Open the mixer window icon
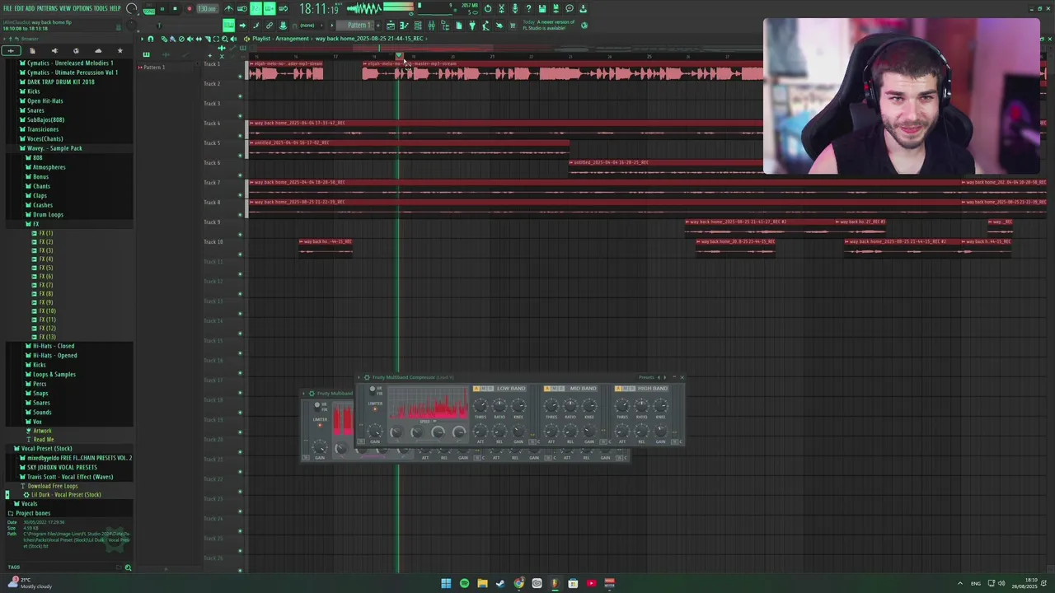This screenshot has width=1055, height=593. pyautogui.click(x=431, y=25)
